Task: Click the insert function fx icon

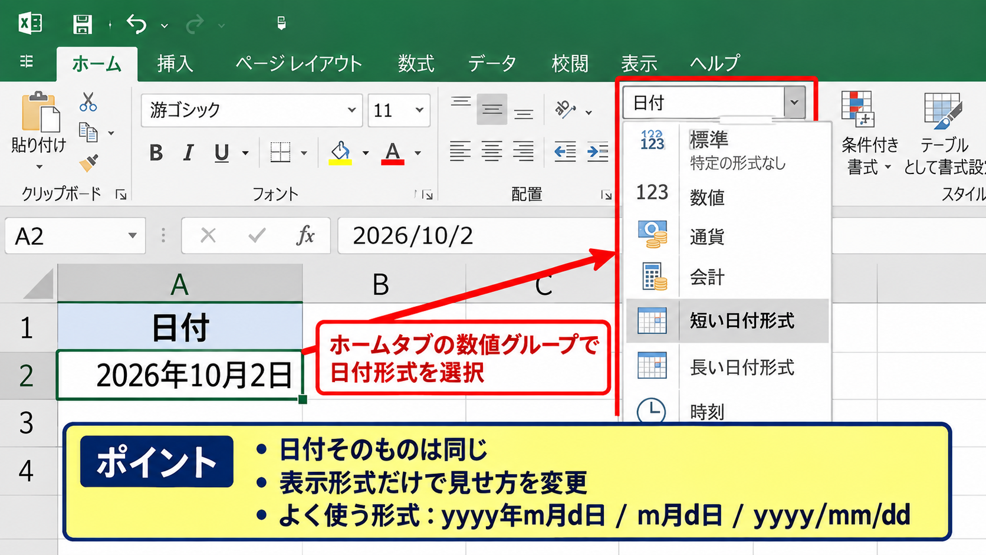Action: [305, 235]
